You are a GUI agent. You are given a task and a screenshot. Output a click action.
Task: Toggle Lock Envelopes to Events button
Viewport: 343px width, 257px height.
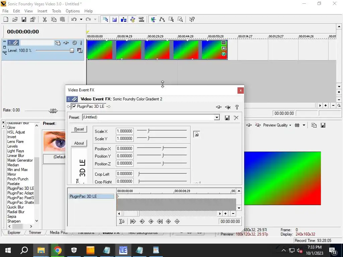[133, 19]
